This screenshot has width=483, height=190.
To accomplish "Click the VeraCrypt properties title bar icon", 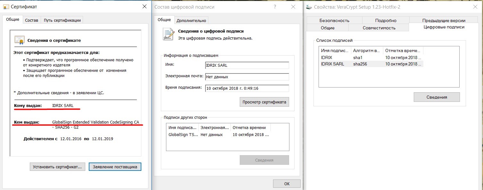I will (x=309, y=7).
